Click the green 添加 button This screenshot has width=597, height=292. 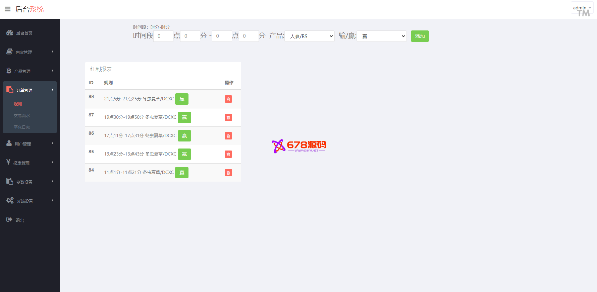pyautogui.click(x=420, y=36)
